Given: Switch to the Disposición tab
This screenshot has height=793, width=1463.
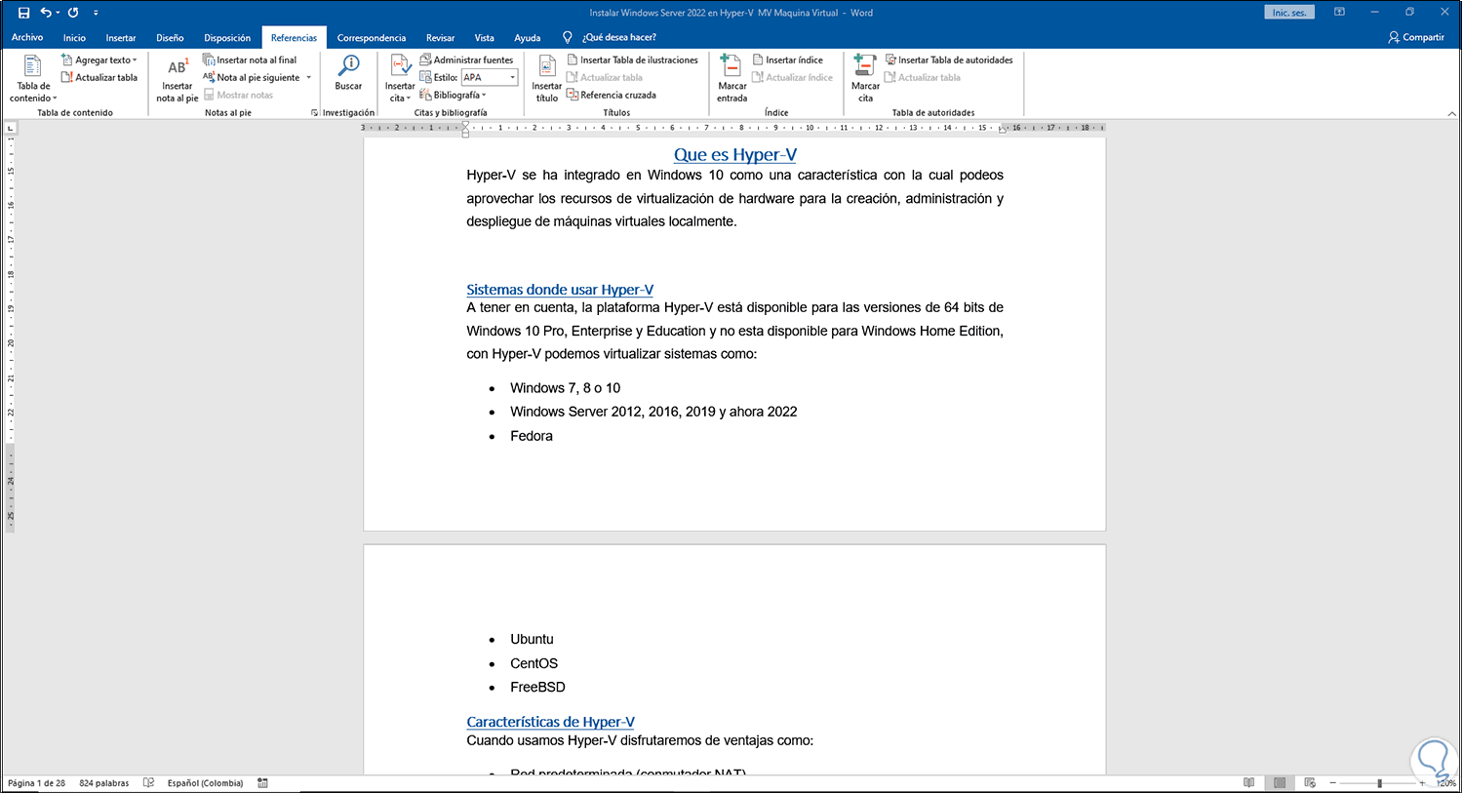Looking at the screenshot, I should [227, 37].
